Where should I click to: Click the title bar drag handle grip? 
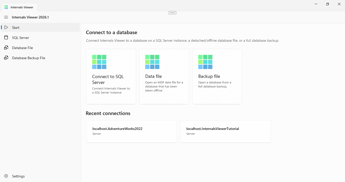pos(173,13)
